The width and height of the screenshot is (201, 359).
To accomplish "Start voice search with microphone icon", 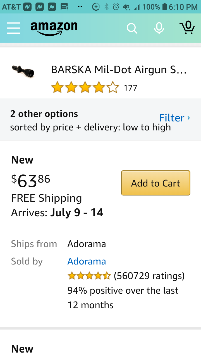I will pos(159,28).
